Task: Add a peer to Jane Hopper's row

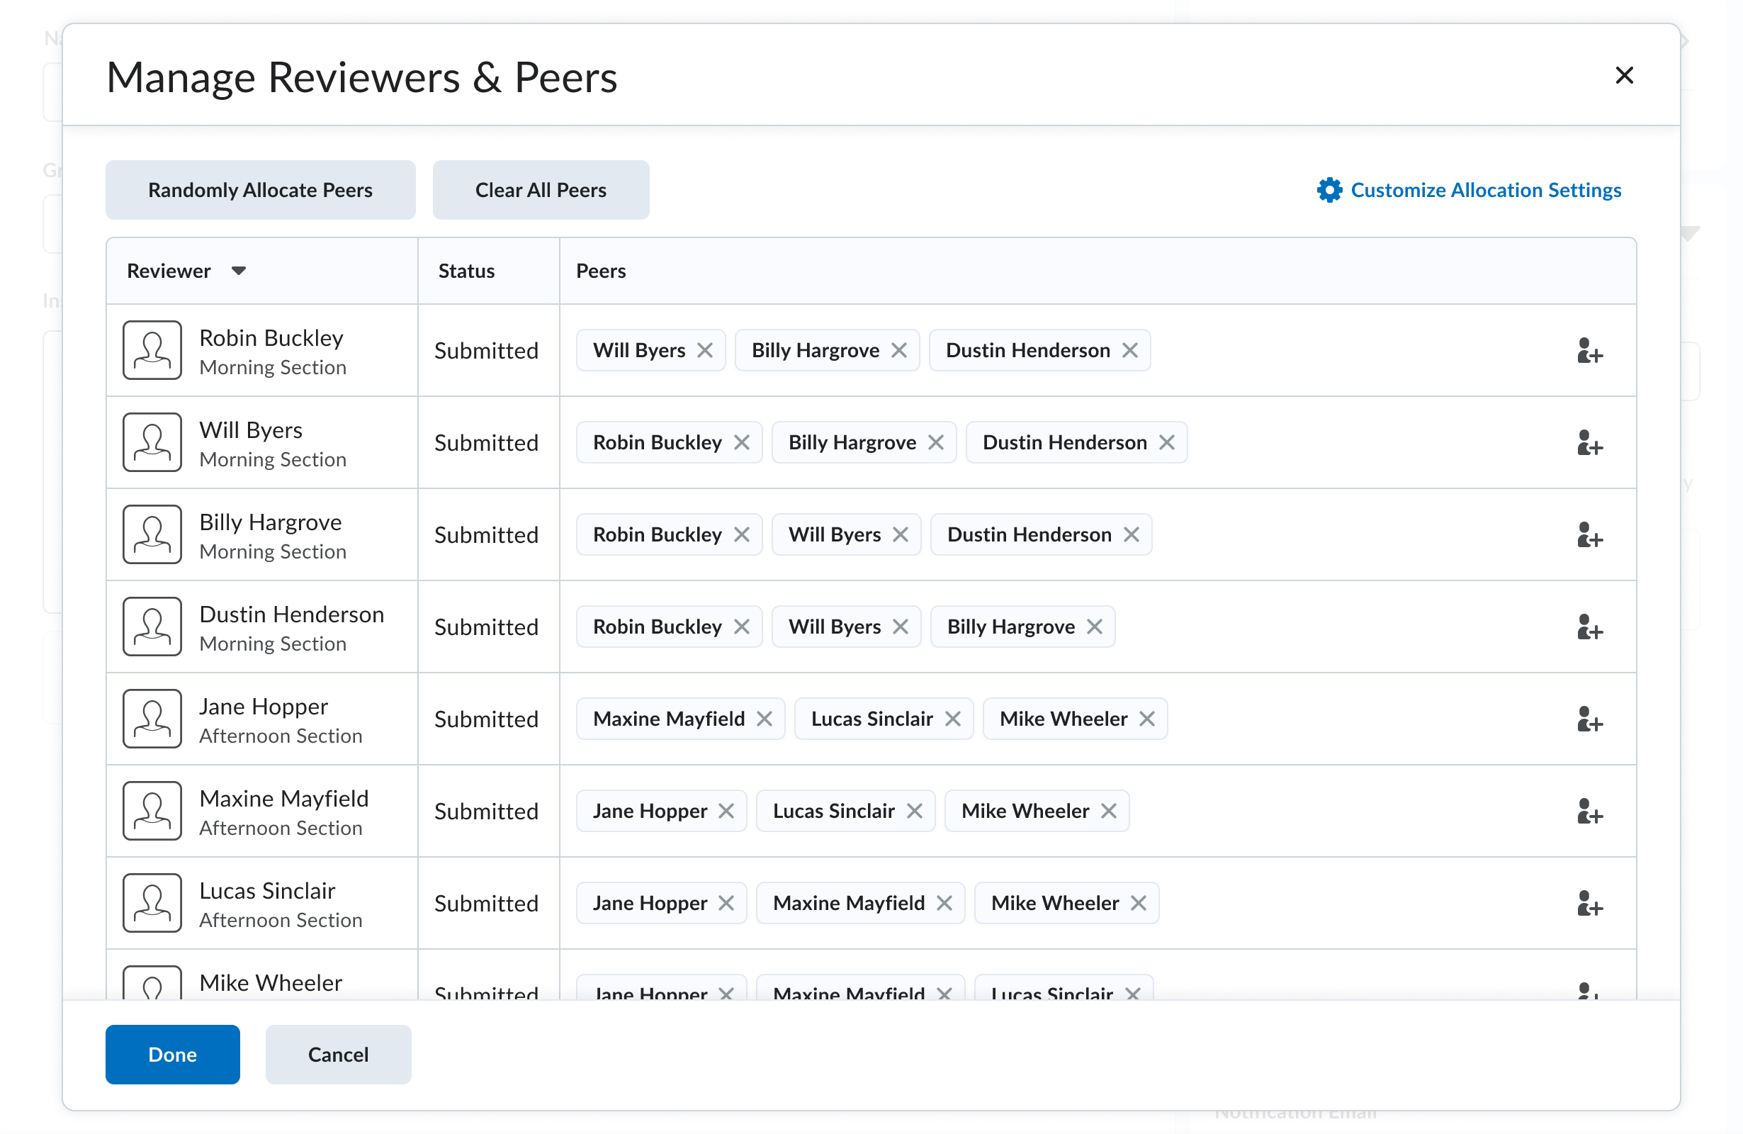Action: (x=1589, y=719)
